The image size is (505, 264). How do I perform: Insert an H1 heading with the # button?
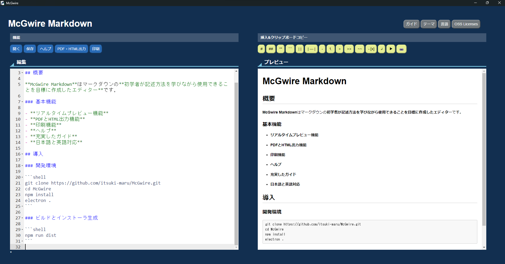click(261, 49)
